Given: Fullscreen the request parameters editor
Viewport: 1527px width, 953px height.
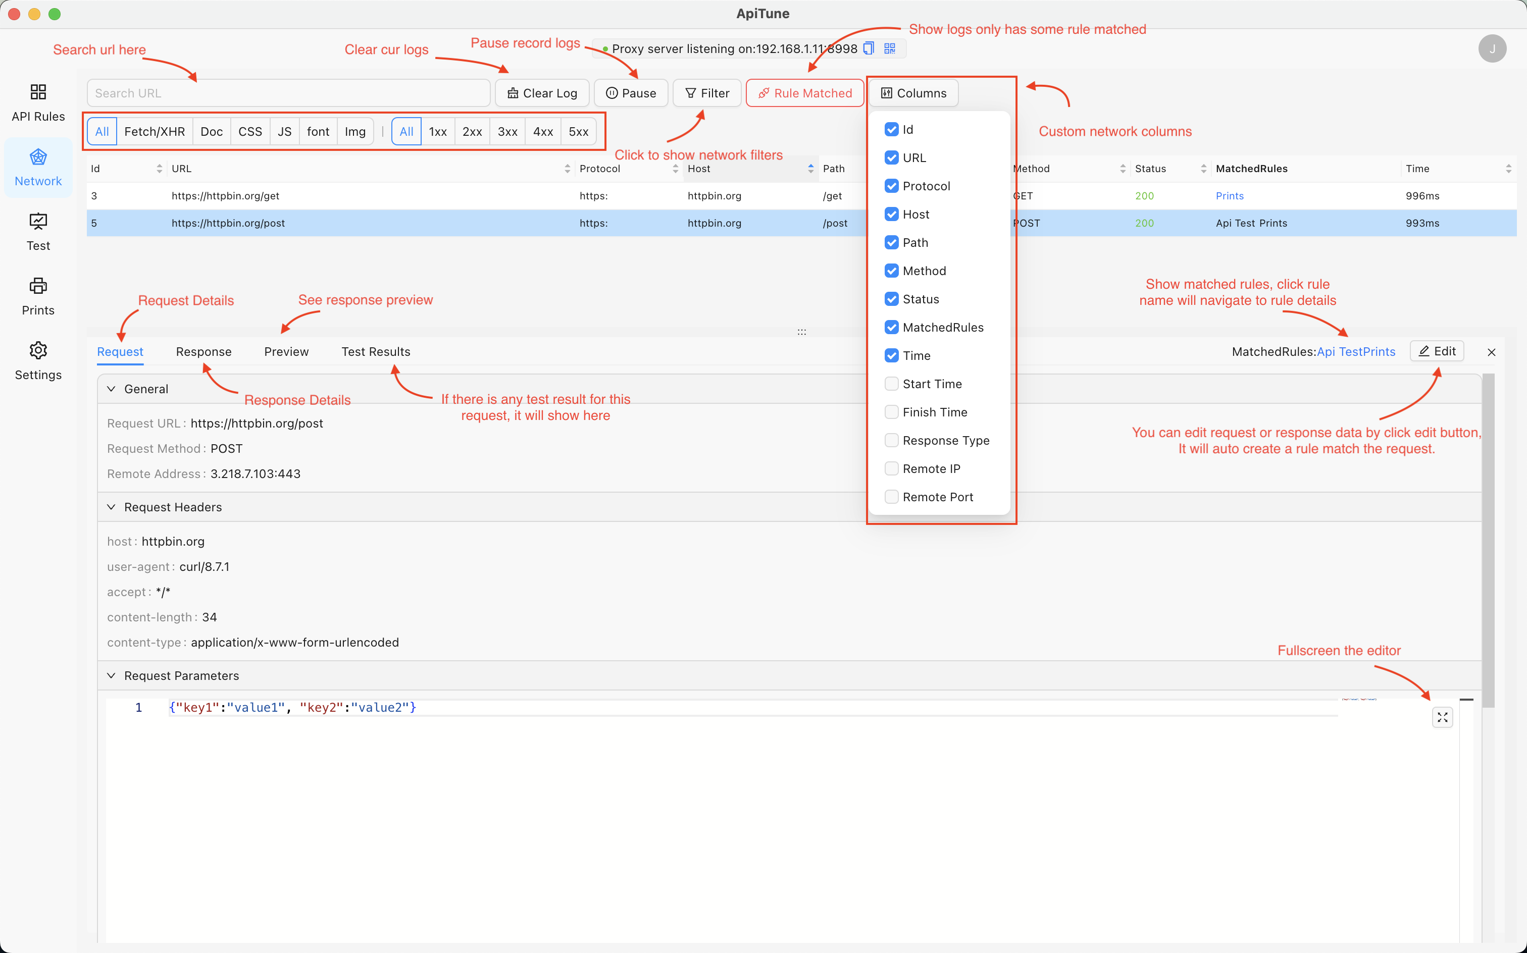Looking at the screenshot, I should (x=1442, y=717).
